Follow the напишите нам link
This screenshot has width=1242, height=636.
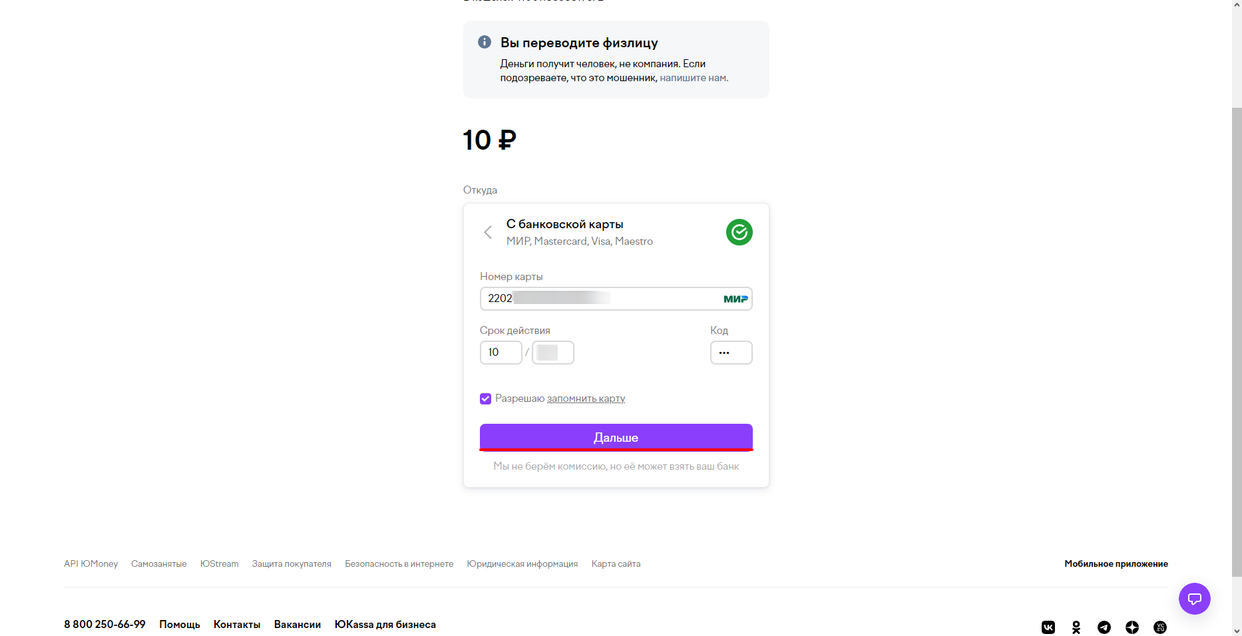pyautogui.click(x=694, y=78)
